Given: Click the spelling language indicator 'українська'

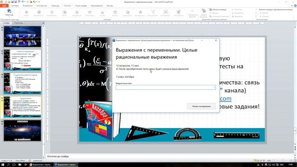Looking at the screenshot, I should [x=38, y=161].
